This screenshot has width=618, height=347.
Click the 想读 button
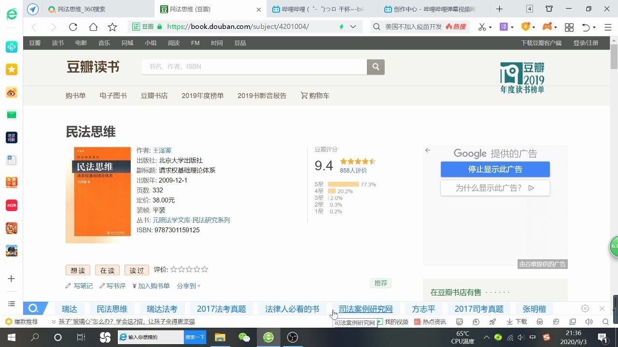coord(78,270)
